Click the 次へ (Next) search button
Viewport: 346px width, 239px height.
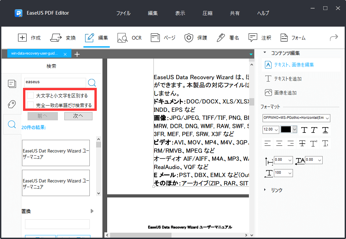click(78, 116)
